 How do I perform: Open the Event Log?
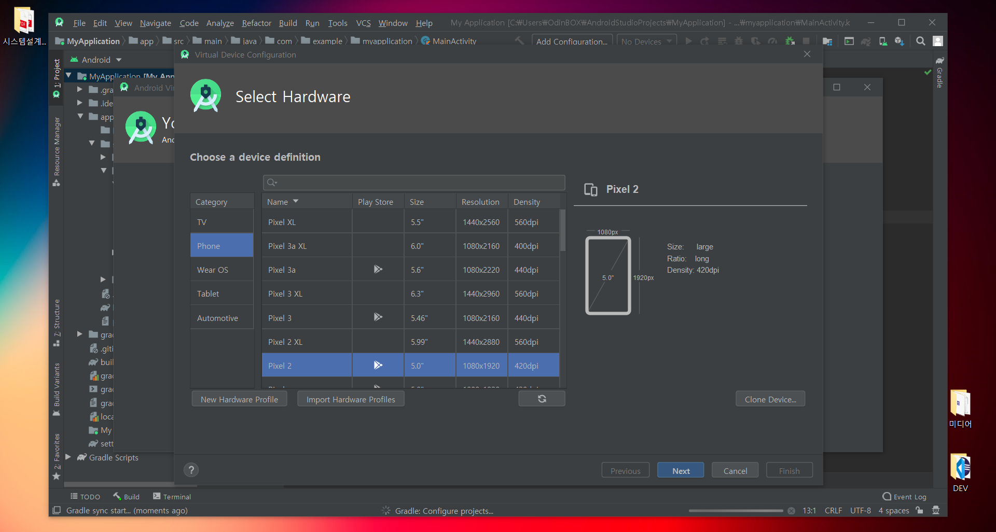pos(904,496)
